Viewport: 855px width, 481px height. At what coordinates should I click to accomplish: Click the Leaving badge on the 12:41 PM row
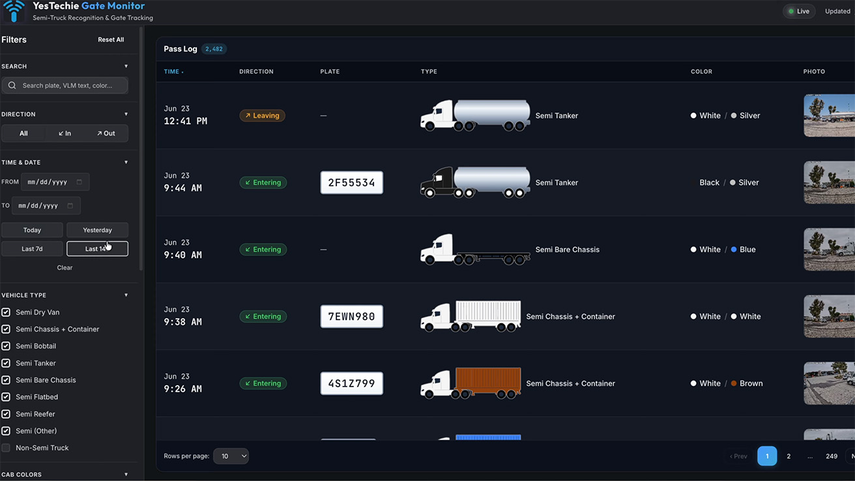(263, 115)
